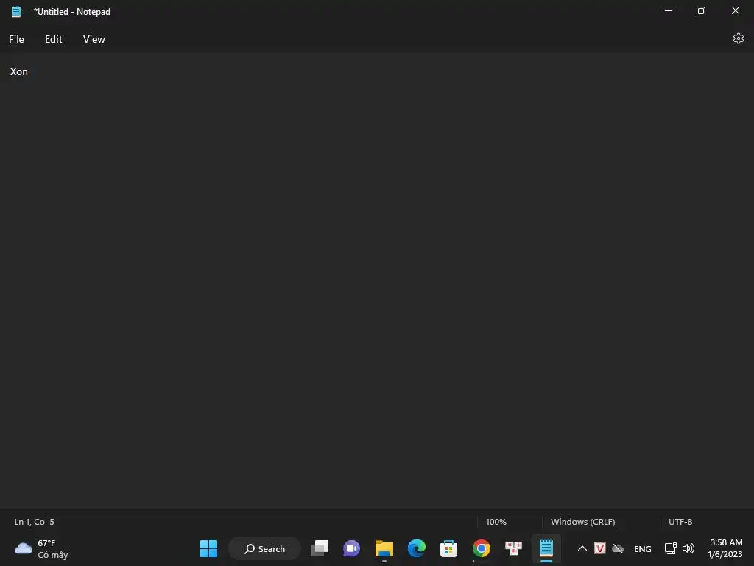Click "Ln 1, Col 5" status entry
Image resolution: width=754 pixels, height=566 pixels.
tap(34, 522)
